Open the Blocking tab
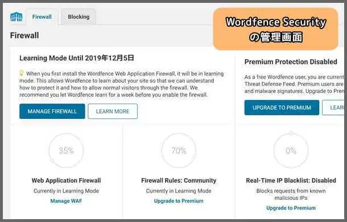347x222 pixels. pos(79,17)
